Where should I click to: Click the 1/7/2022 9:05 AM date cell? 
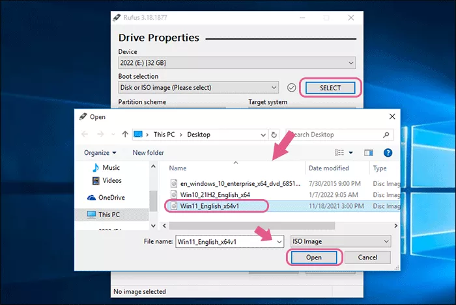[x=334, y=194]
